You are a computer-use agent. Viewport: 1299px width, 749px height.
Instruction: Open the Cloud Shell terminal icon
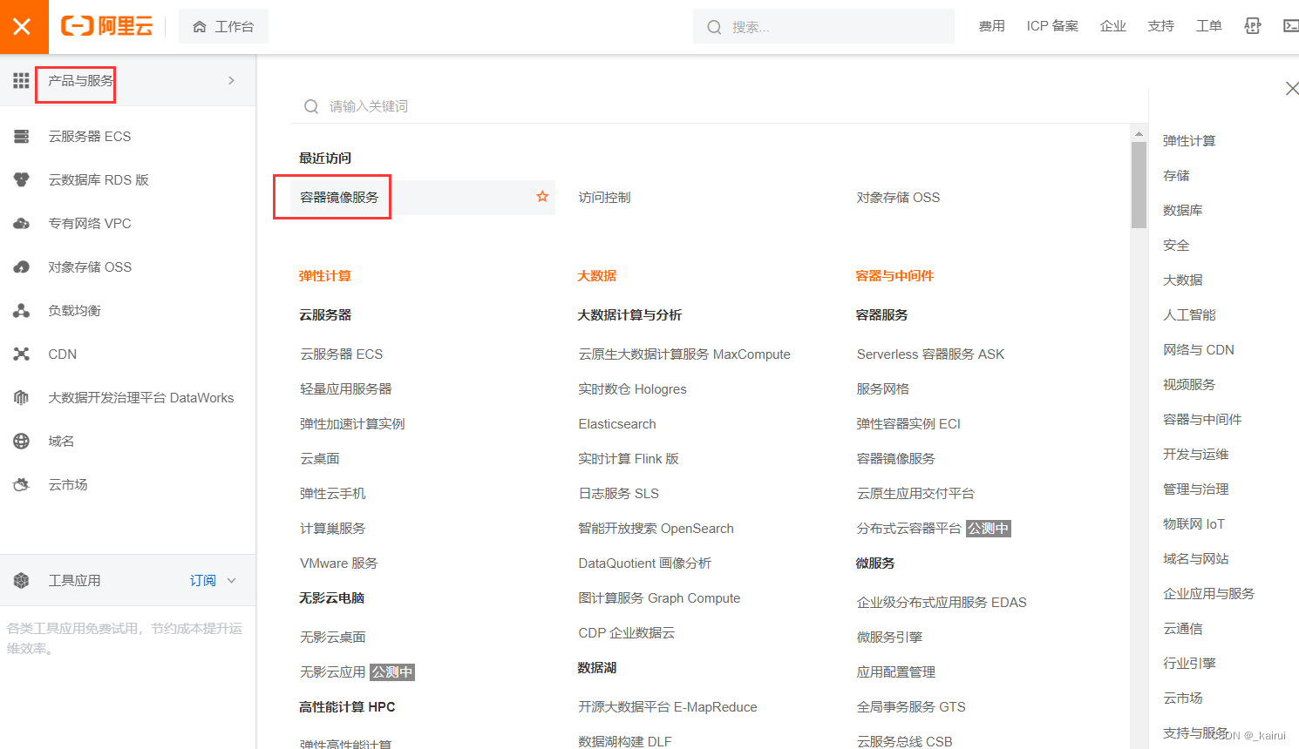click(1291, 26)
